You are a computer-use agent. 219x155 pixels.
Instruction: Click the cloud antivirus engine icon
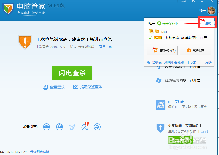coord(47,127)
